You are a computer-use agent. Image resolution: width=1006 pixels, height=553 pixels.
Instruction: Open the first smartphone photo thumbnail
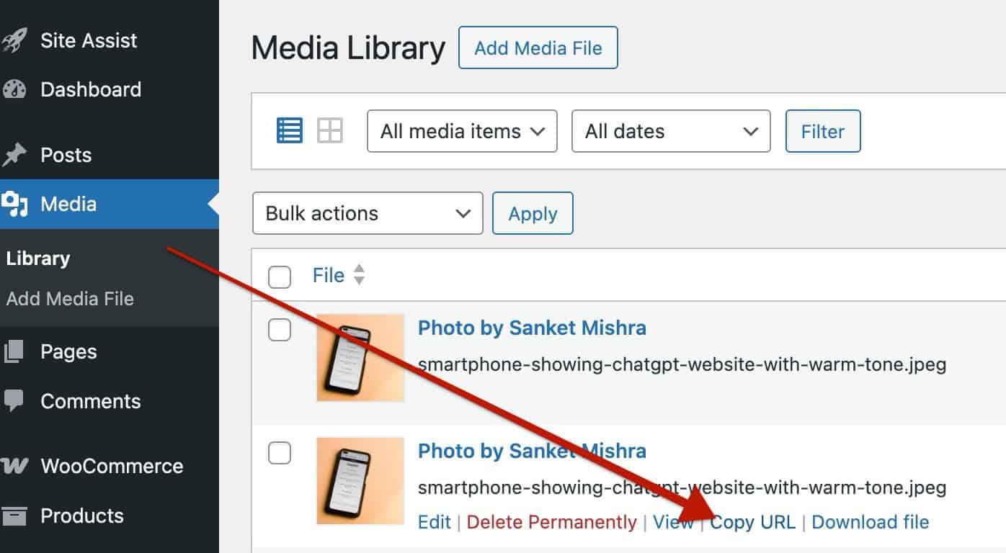tap(360, 357)
